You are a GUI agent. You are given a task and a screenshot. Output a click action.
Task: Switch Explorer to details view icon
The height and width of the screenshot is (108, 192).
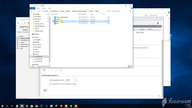(x=129, y=66)
